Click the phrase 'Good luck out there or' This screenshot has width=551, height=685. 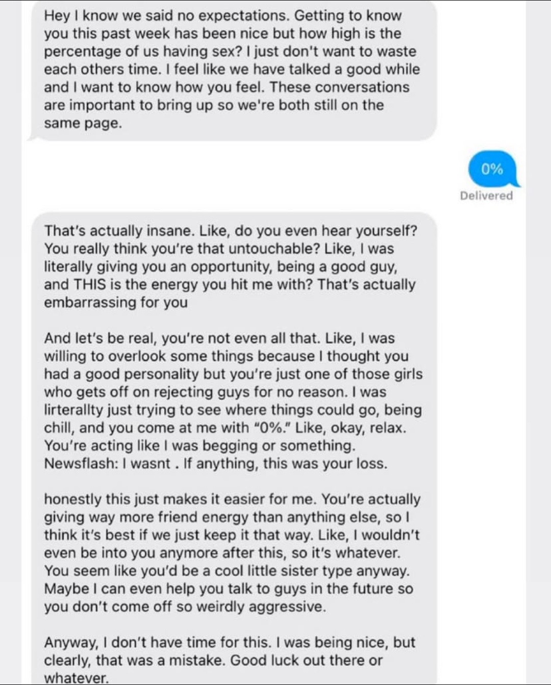[306, 660]
